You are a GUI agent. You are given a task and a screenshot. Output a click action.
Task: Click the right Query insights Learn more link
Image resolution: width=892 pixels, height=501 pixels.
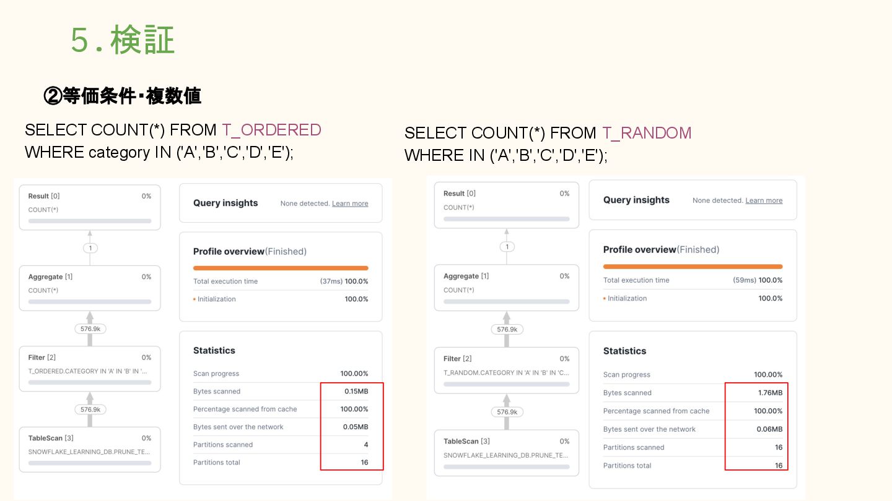click(x=764, y=200)
